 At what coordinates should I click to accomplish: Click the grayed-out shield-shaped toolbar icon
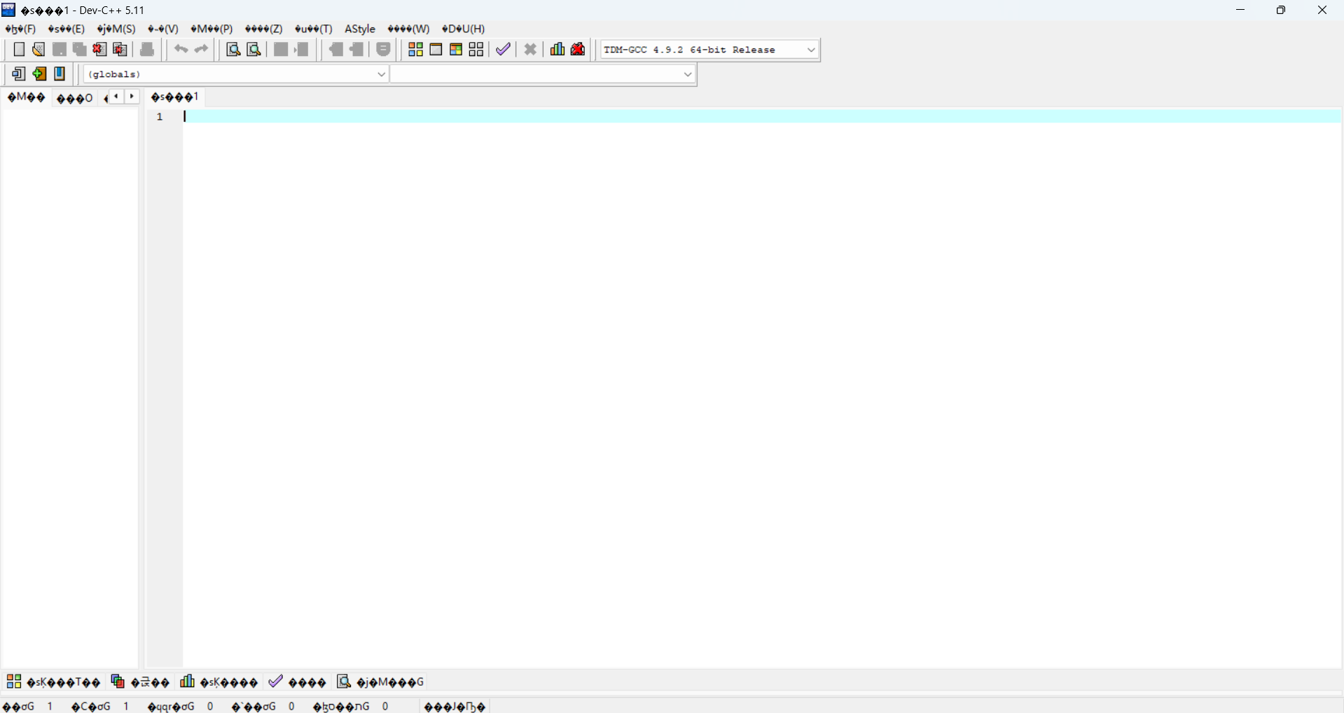(x=383, y=49)
